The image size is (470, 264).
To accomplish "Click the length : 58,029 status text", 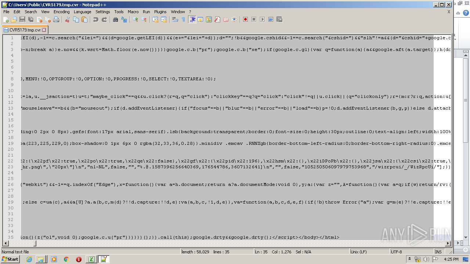I will click(196, 252).
